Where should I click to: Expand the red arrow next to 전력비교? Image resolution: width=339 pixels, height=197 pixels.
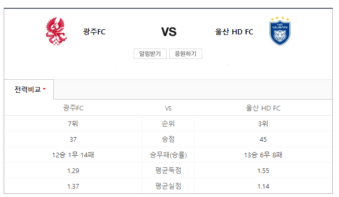coord(44,89)
